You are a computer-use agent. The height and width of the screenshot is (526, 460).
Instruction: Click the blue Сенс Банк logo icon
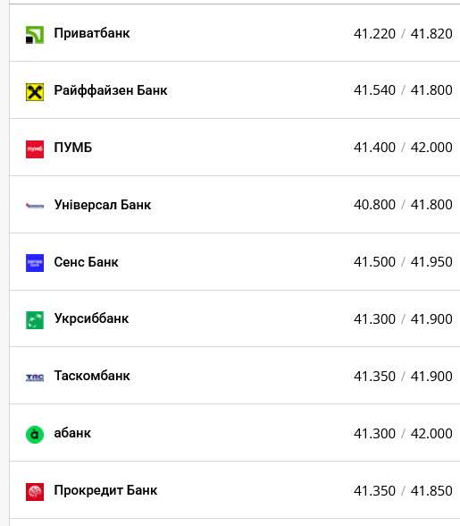coord(35,263)
